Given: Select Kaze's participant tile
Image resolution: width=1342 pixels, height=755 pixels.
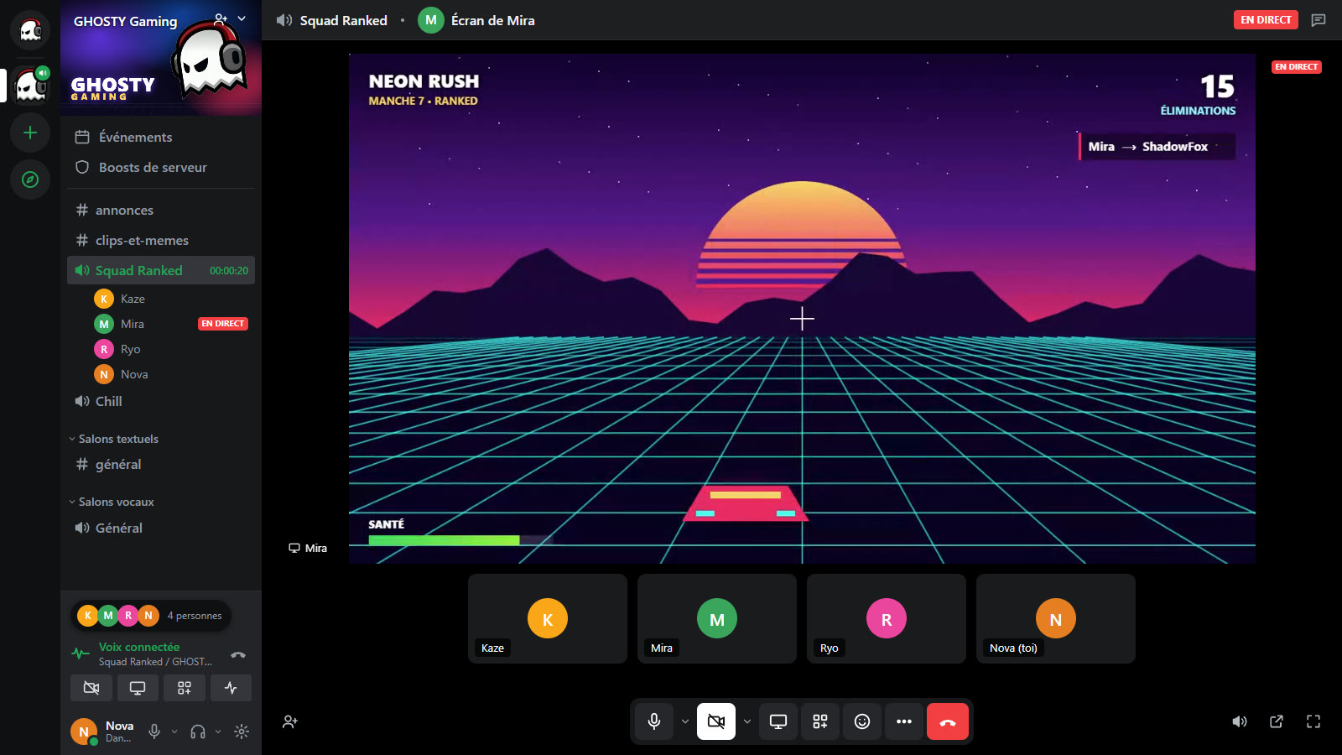Looking at the screenshot, I should coord(548,618).
